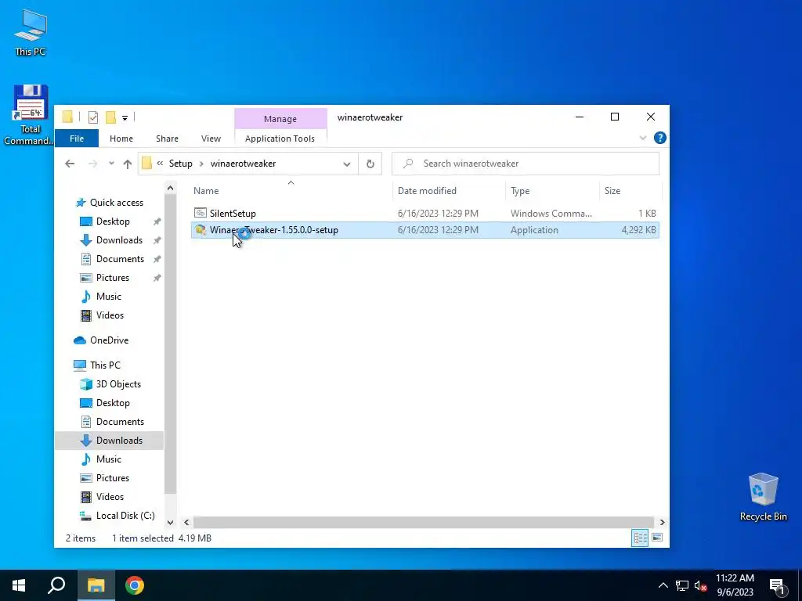Click the Properties quick access toolbar icon
The image size is (802, 601).
93,117
